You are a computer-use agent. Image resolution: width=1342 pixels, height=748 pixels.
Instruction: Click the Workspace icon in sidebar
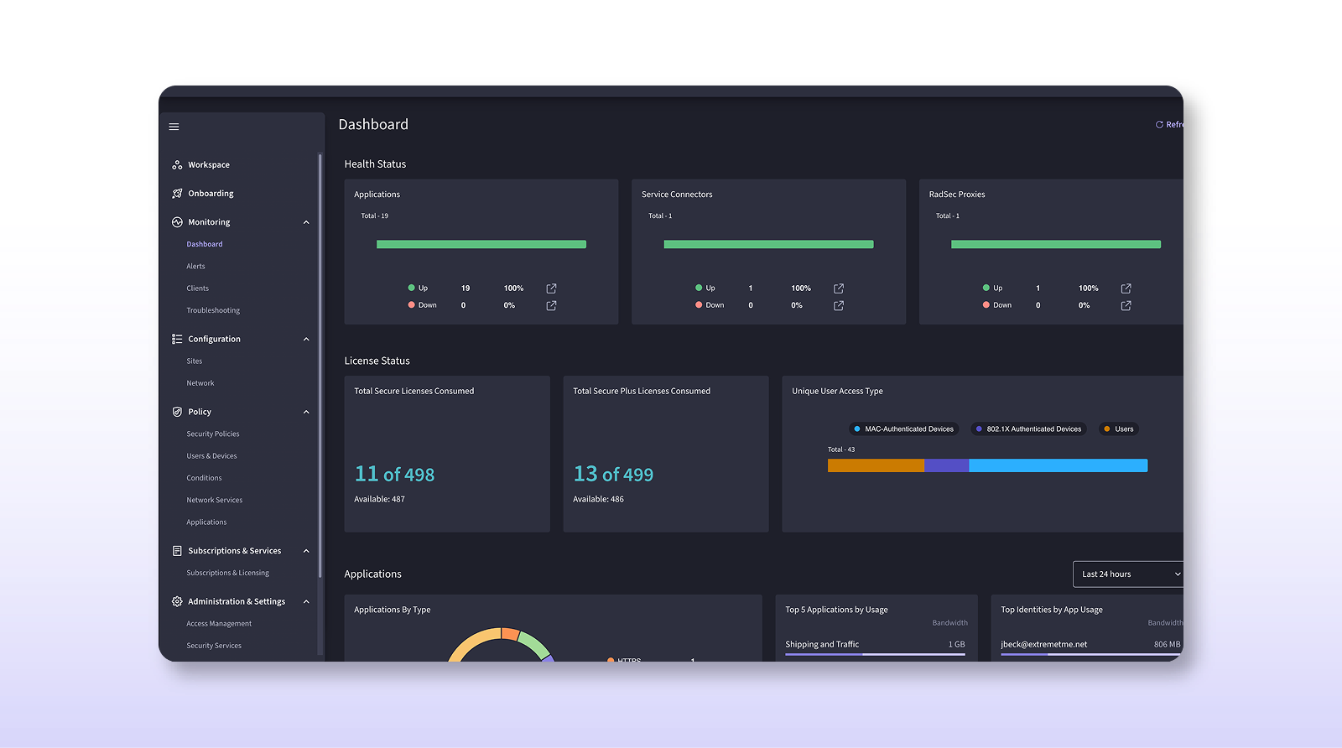click(x=177, y=165)
